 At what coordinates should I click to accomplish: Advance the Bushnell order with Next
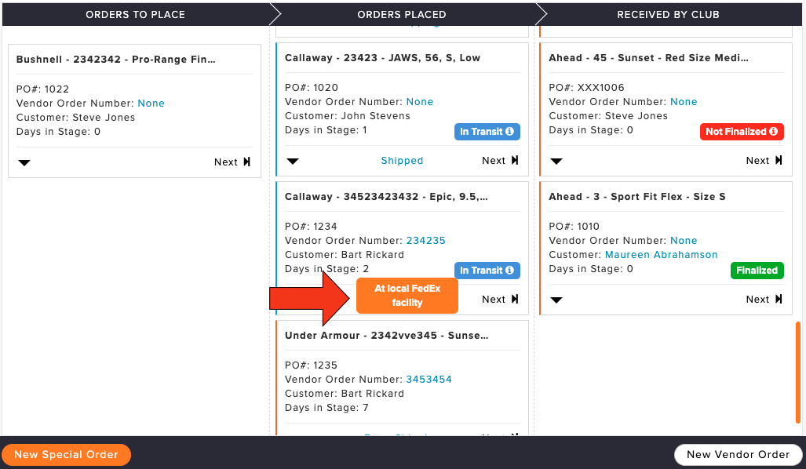232,162
